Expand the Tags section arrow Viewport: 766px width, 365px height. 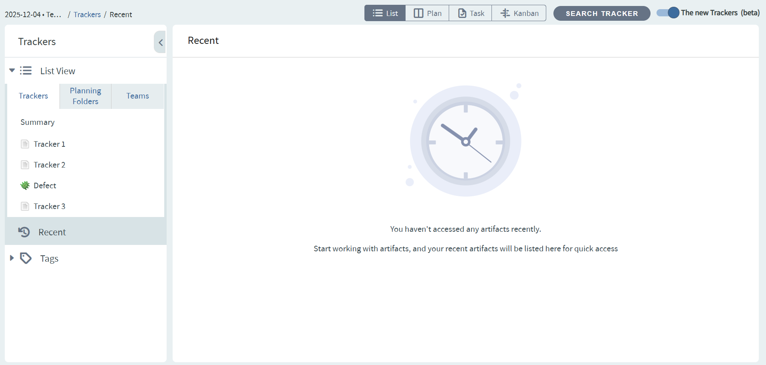[12, 258]
